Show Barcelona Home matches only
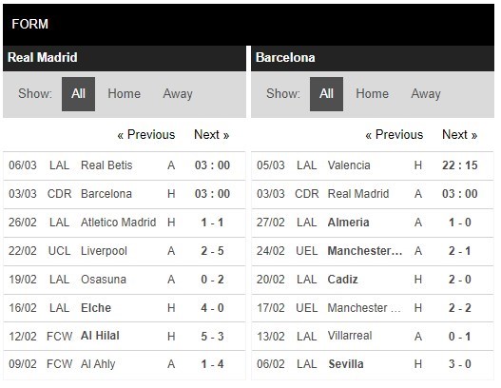The image size is (501, 388). [372, 94]
